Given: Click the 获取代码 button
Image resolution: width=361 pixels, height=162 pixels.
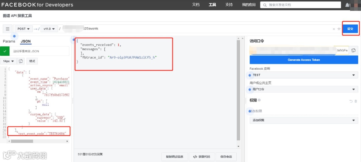Looking at the screenshot, I should pos(202,157).
